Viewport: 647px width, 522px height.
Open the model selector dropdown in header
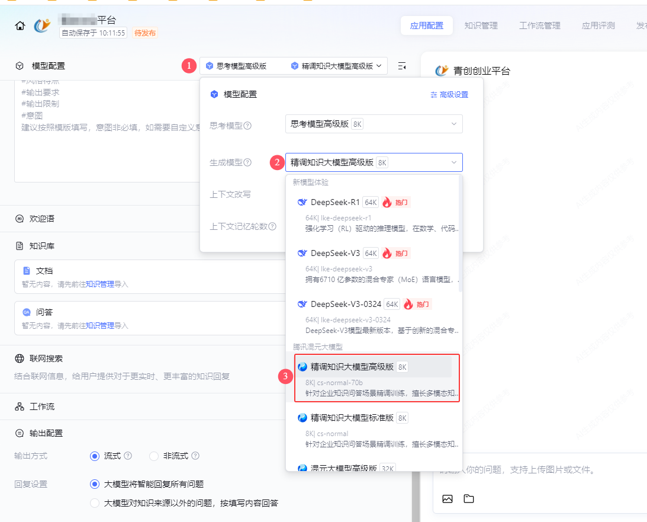(294, 66)
